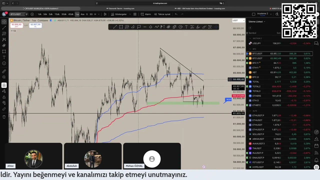Collapse the indicator legend showing 13
Image resolution: width=320 pixels, height=180 pixels.
click(13, 31)
